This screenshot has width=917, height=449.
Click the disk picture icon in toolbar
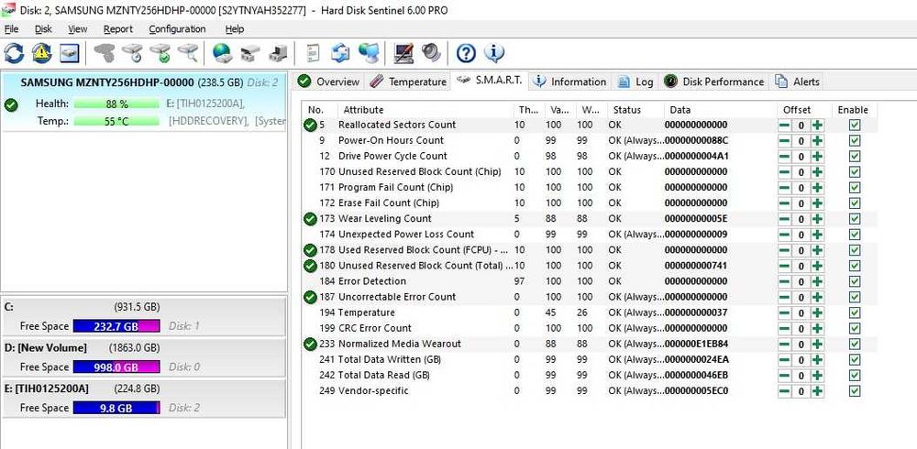click(x=70, y=53)
